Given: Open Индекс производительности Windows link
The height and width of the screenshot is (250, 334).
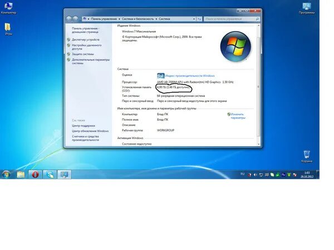Looking at the screenshot, I should tap(190, 76).
